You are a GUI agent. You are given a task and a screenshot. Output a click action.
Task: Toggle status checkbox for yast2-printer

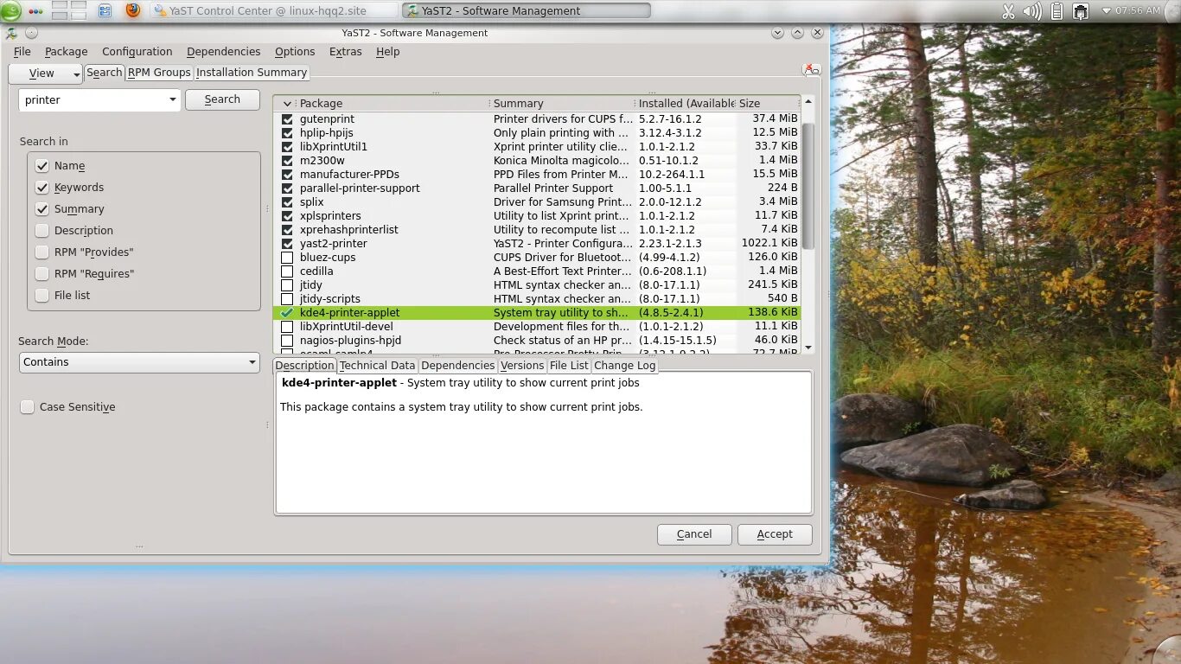click(x=287, y=244)
